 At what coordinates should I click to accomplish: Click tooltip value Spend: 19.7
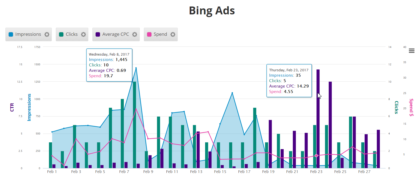click(x=101, y=76)
